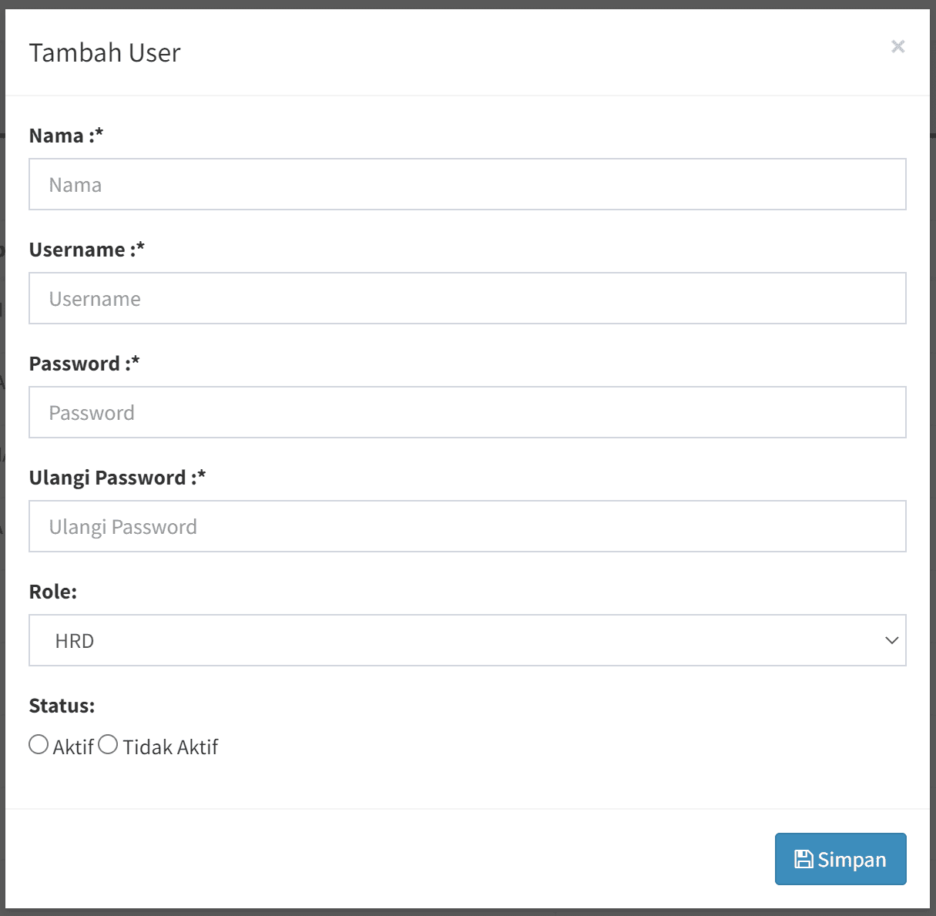This screenshot has width=936, height=916.
Task: Select the Tidak Aktif radio button
Action: click(108, 745)
